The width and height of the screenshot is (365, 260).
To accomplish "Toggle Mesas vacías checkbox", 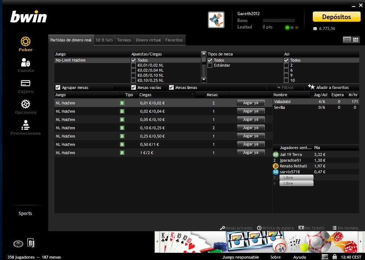I will [x=133, y=88].
